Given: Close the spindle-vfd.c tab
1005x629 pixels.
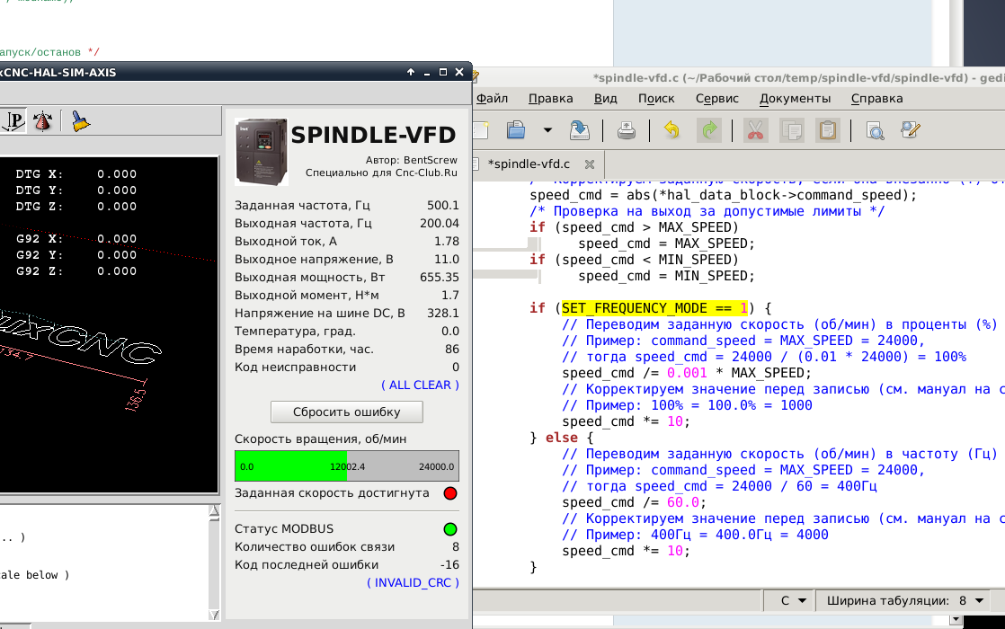Looking at the screenshot, I should (589, 164).
